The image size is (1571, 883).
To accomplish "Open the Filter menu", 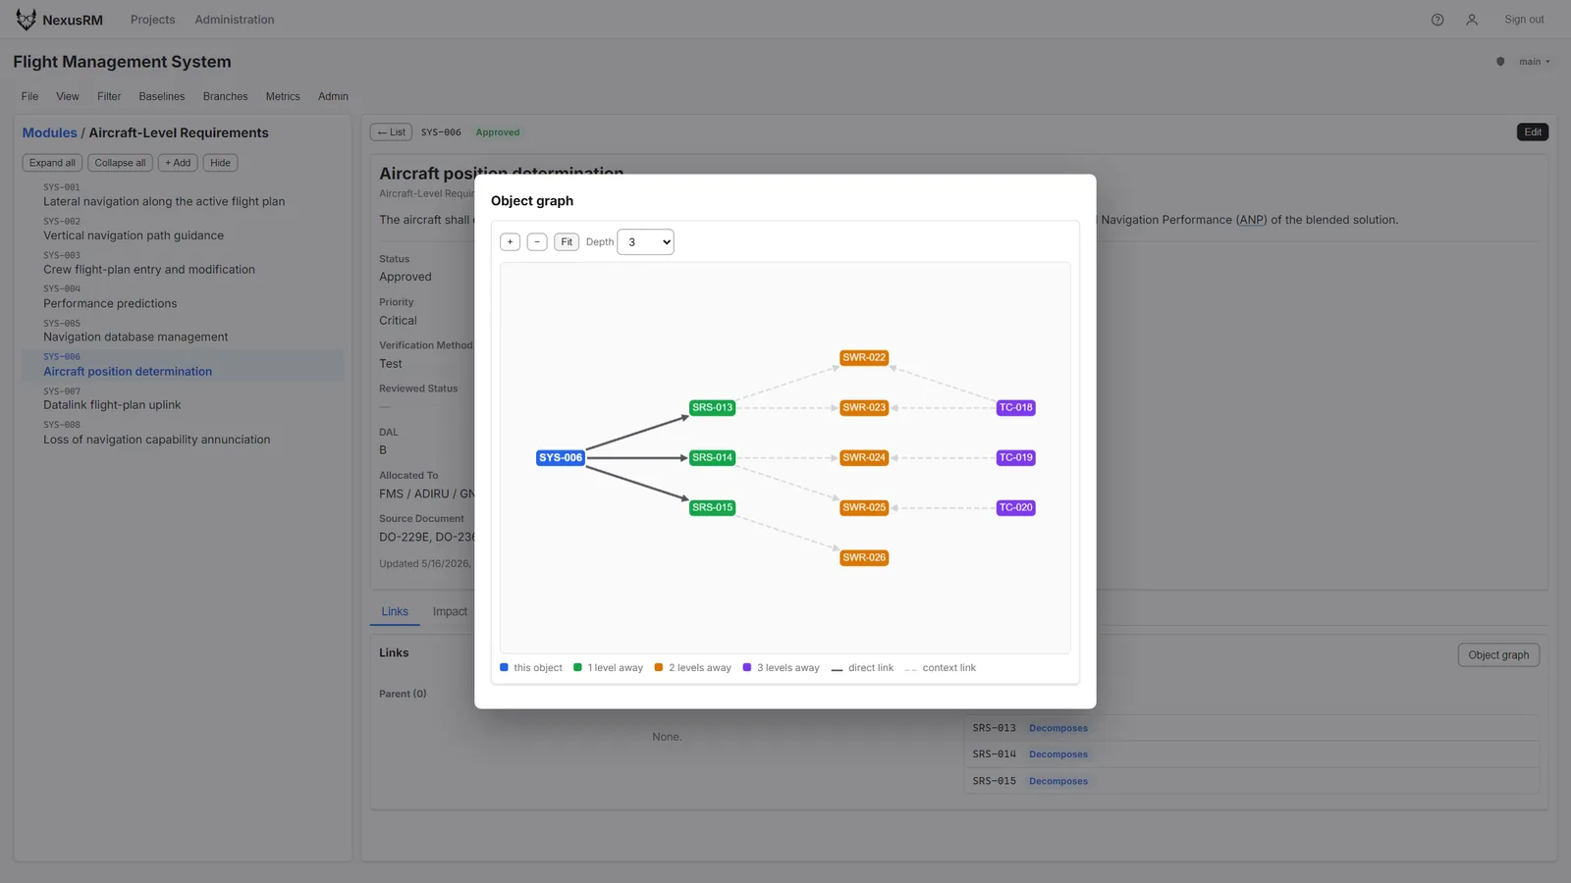I will 109,97.
